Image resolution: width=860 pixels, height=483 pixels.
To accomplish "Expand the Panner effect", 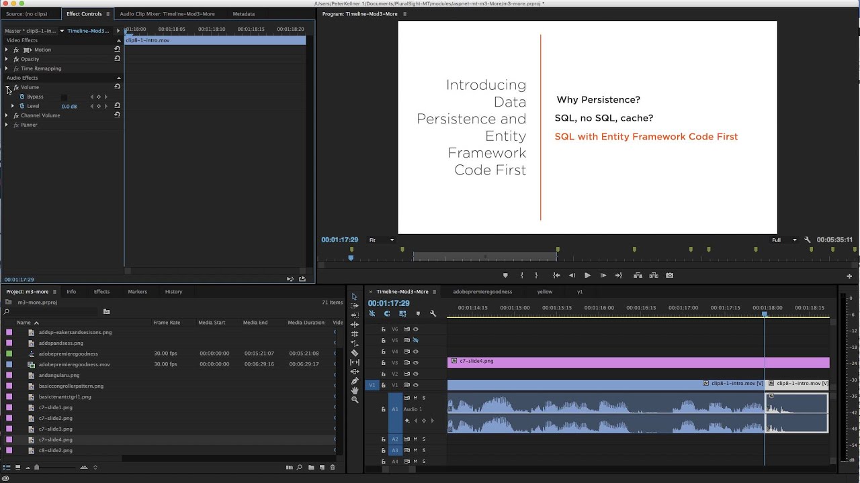I will (x=7, y=125).
